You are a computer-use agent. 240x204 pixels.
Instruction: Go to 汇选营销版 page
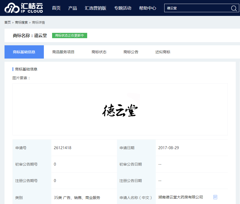coord(95,8)
